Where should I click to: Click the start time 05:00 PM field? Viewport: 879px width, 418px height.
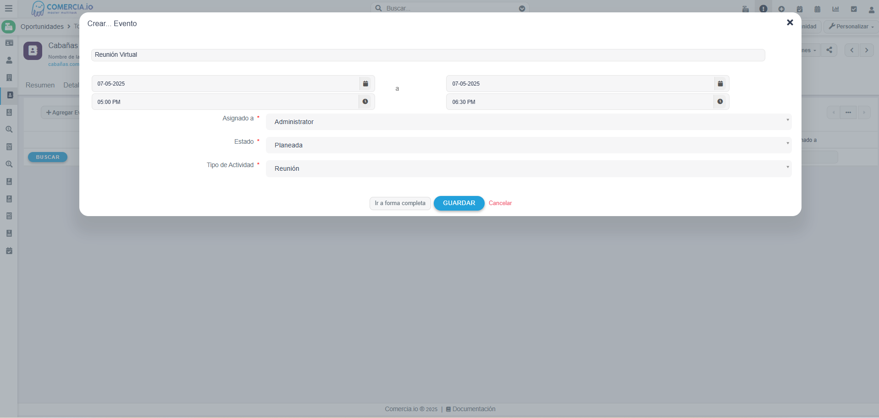(x=225, y=102)
